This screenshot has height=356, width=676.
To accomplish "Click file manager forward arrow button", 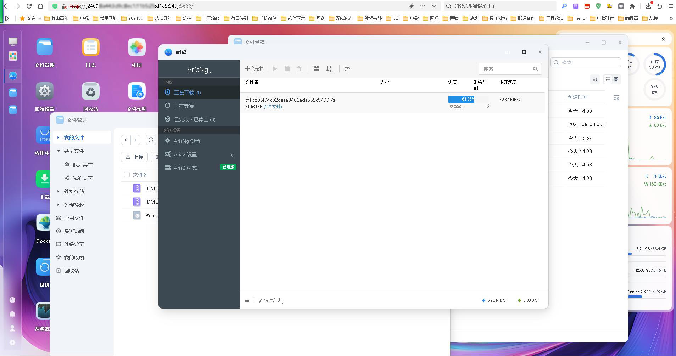I will pos(135,140).
